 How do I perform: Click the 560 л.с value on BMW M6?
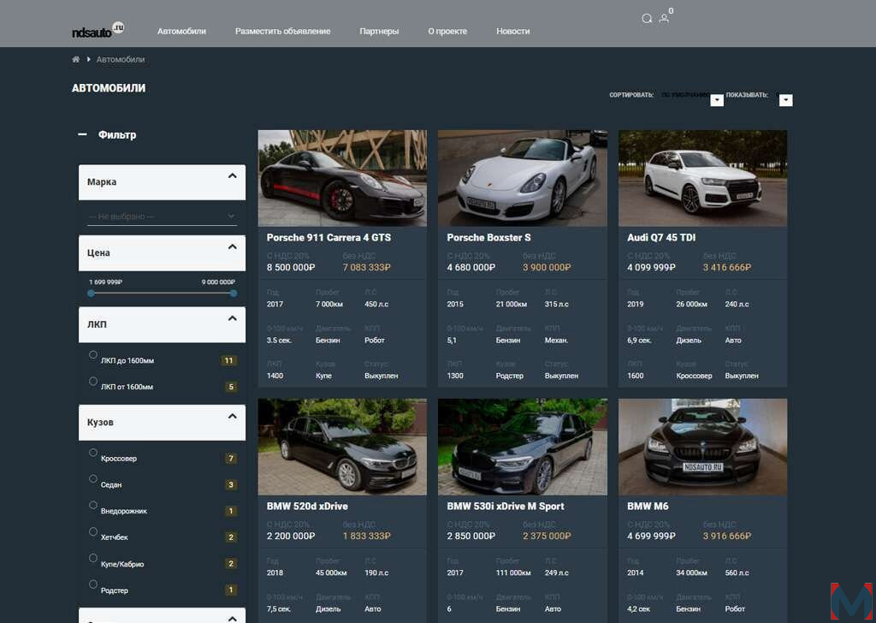click(737, 573)
